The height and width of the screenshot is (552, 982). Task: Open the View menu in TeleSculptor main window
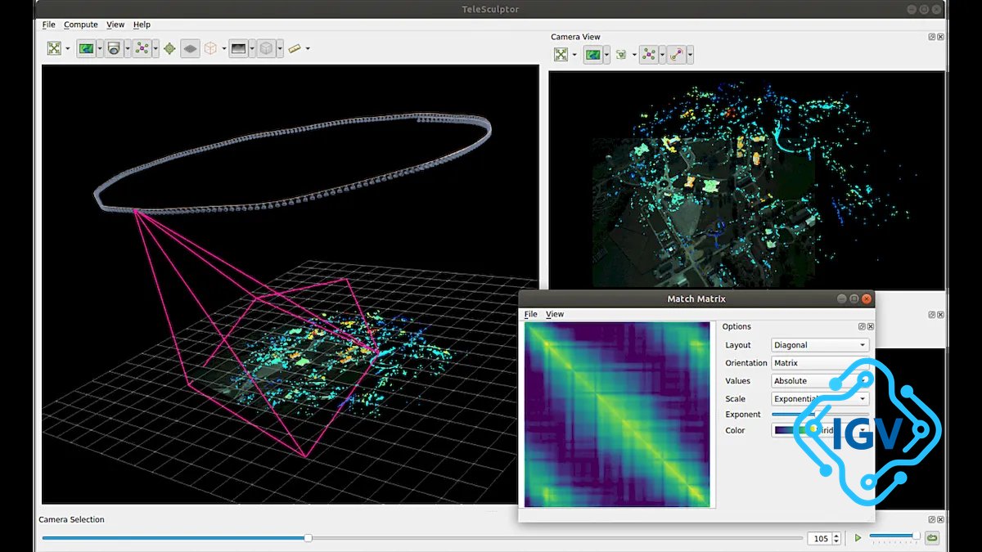[115, 25]
